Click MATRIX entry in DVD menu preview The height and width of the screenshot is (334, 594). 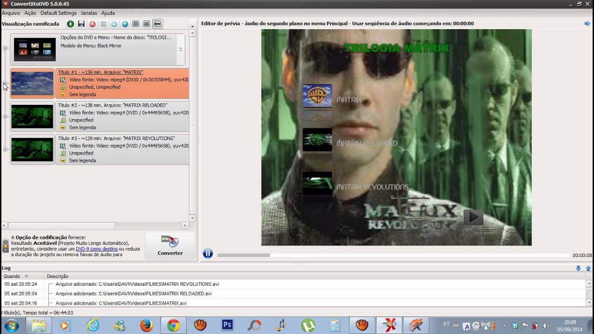tap(349, 100)
